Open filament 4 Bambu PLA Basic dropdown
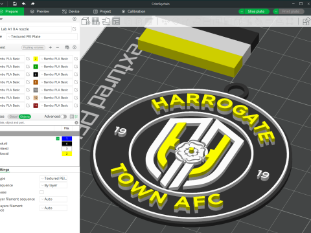Viewport: 311px width, 233px height. click(x=56, y=67)
